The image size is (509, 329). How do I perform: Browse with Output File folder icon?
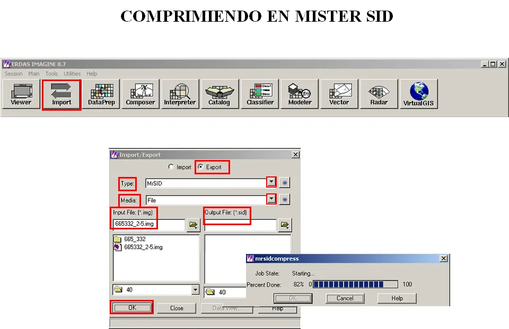tap(285, 225)
